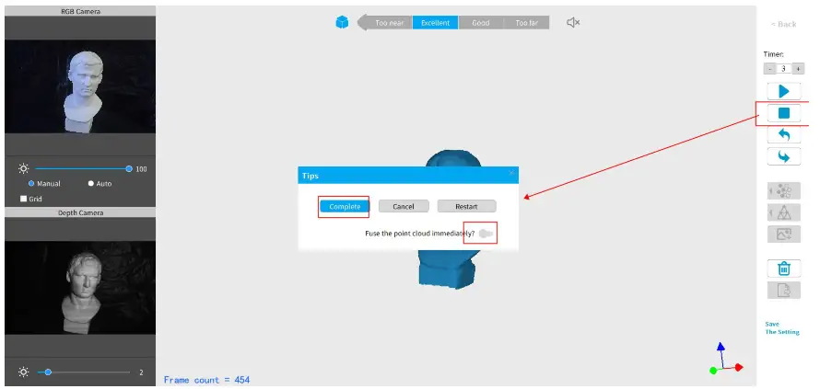820x389 pixels.
Task: Click the timer value field
Action: (783, 68)
